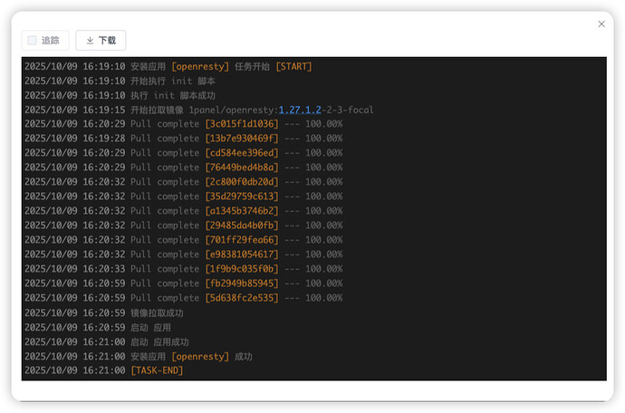Click the [START] tag in first line

click(293, 66)
